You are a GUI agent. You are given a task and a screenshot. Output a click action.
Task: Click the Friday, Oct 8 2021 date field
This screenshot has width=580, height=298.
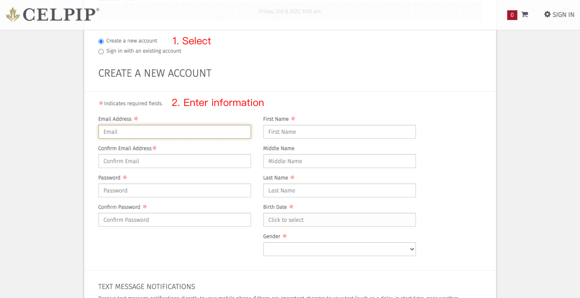tap(290, 12)
